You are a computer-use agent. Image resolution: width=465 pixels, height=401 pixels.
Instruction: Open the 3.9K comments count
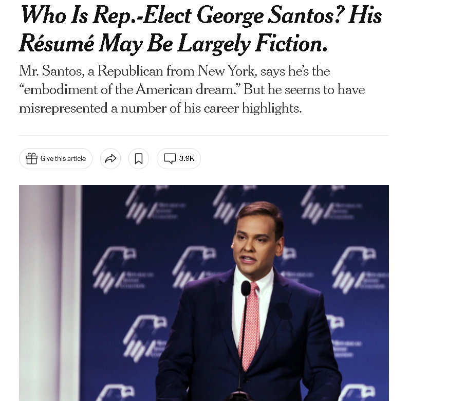tap(187, 158)
